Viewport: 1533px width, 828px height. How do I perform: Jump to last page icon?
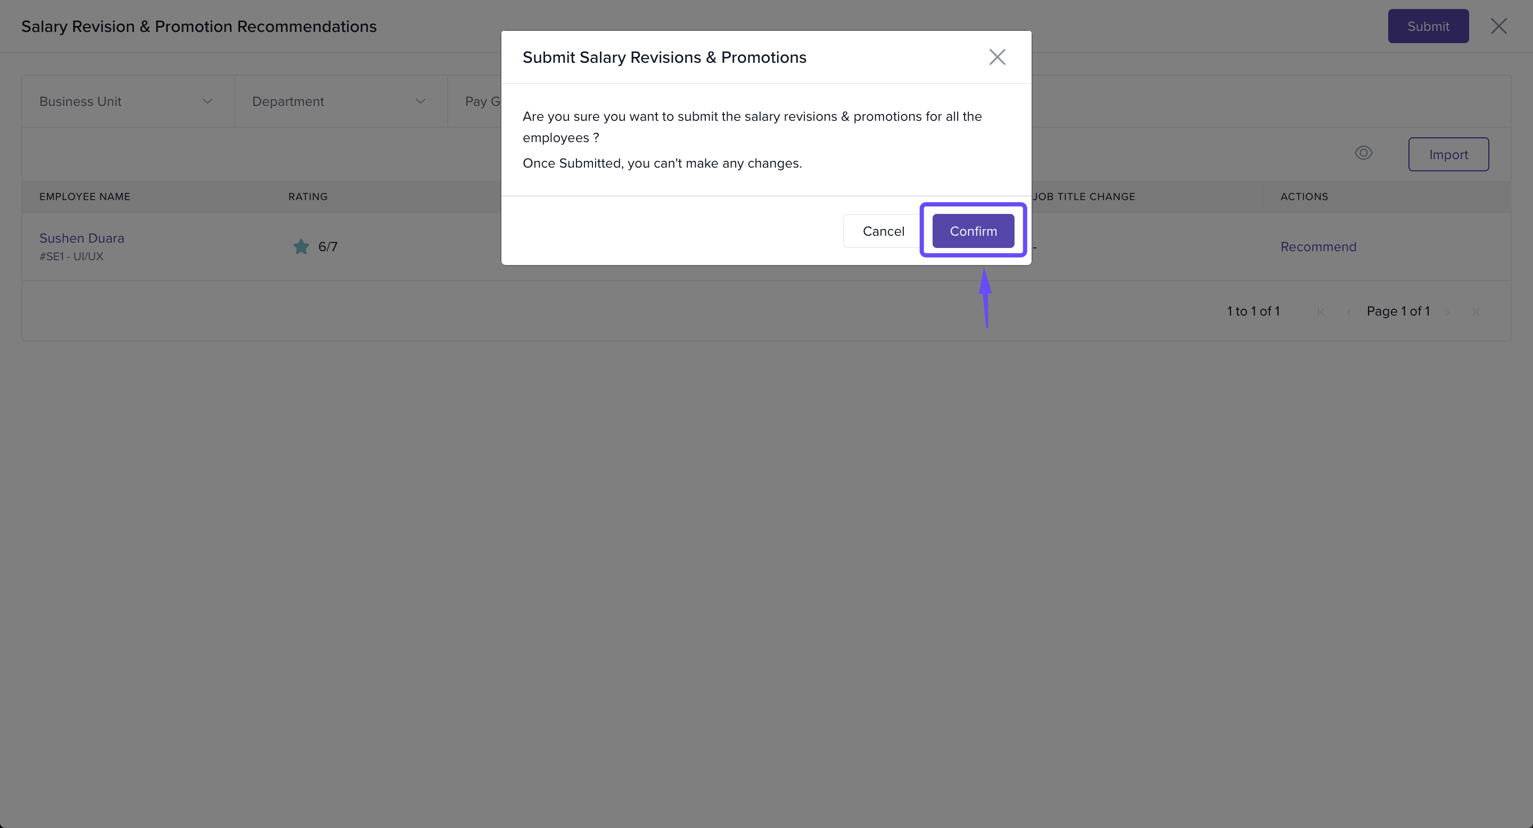pos(1476,312)
